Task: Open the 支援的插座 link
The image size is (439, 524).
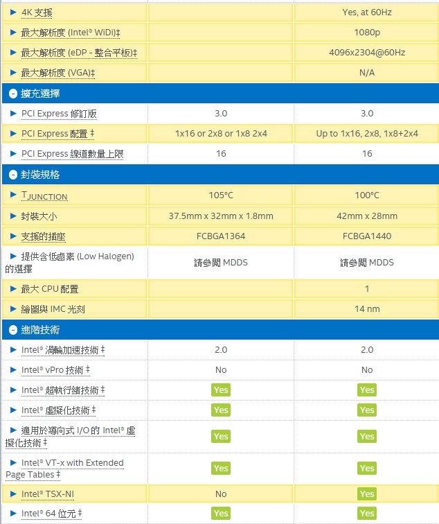Action: click(x=44, y=236)
